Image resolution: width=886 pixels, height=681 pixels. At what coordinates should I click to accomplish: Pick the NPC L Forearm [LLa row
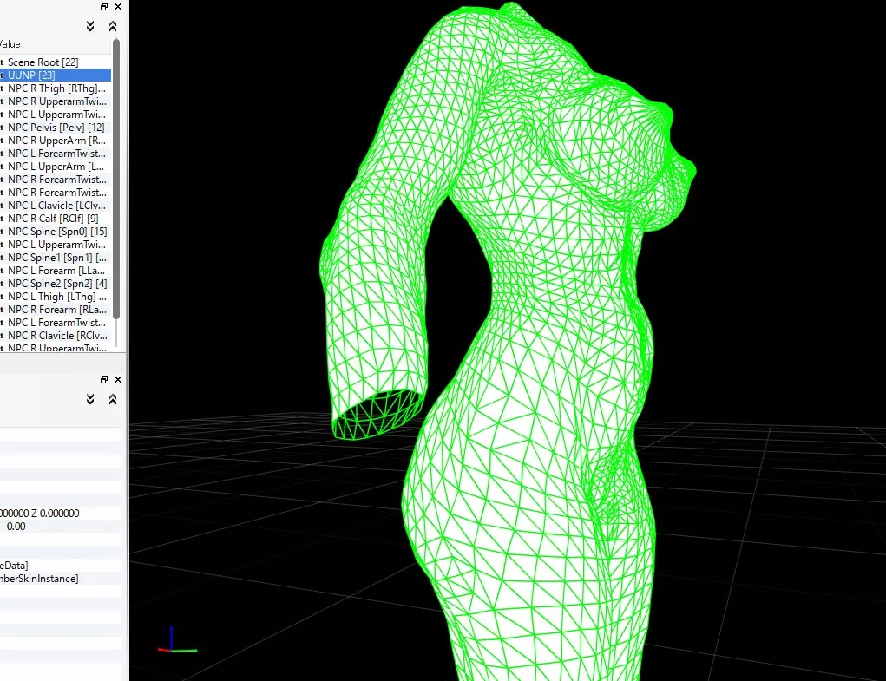[x=56, y=271]
